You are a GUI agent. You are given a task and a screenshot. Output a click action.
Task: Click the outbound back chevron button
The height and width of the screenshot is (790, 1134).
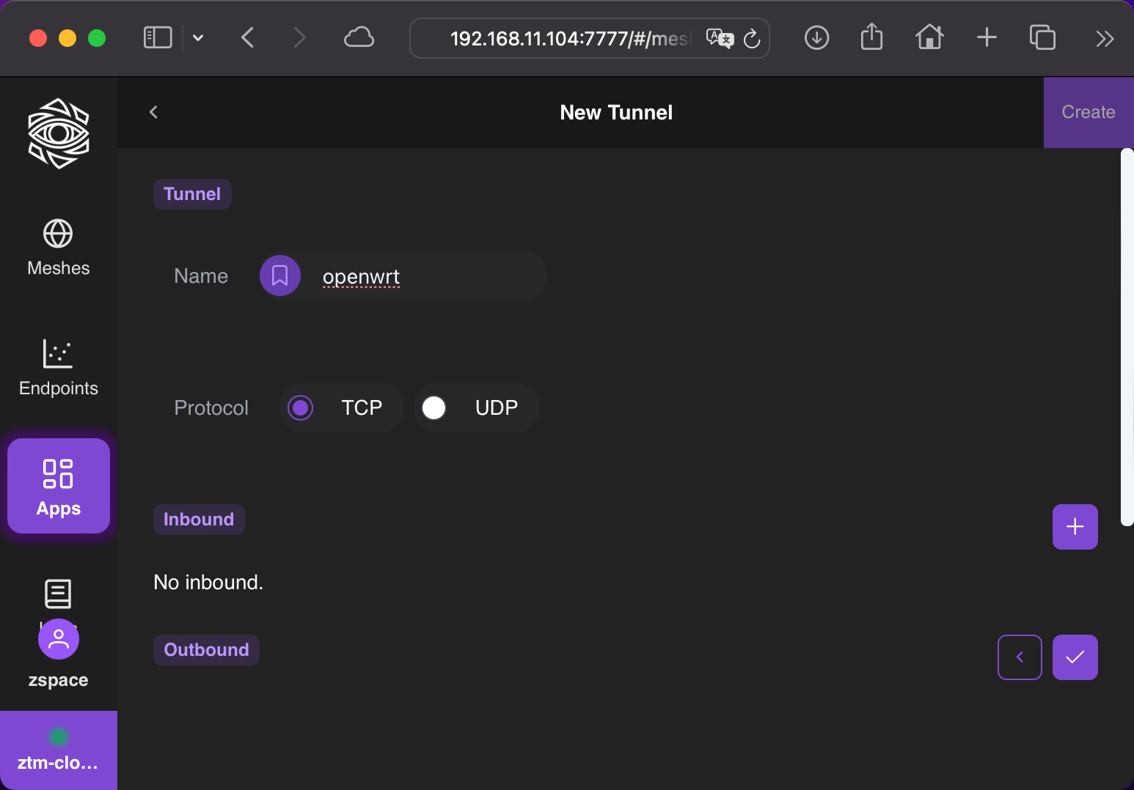tap(1020, 657)
